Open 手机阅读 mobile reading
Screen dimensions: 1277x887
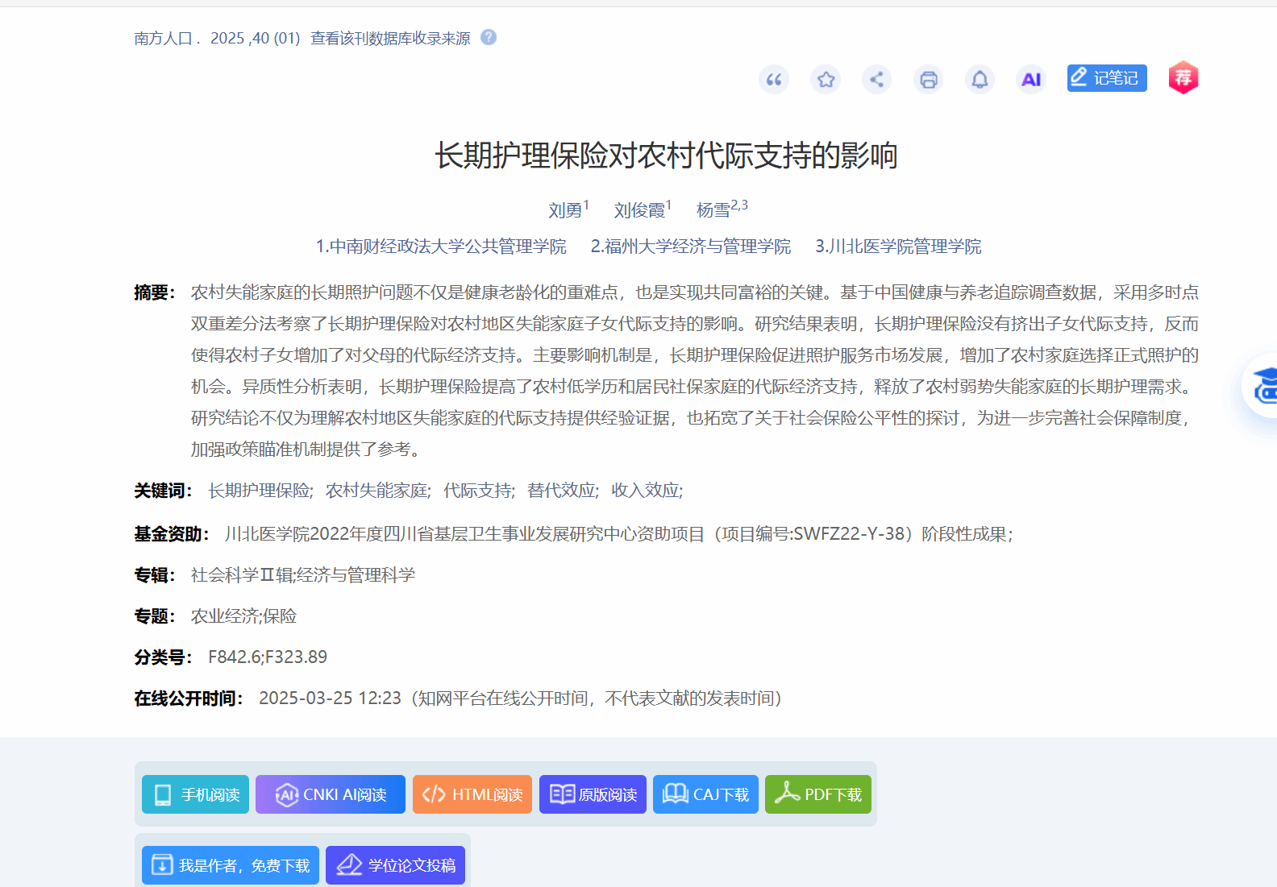[196, 794]
